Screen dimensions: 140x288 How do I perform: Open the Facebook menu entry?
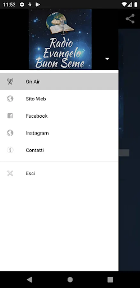pos(59,116)
